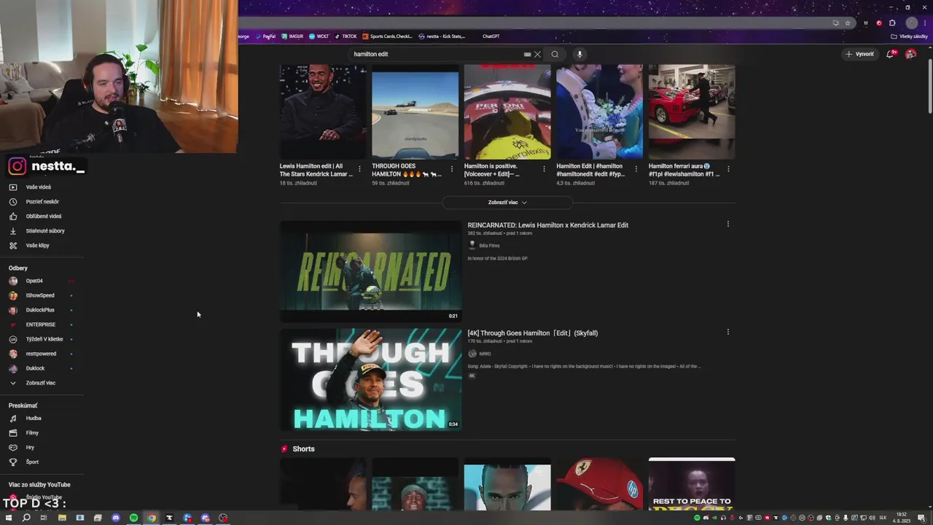Open PayPal bookmark

point(265,36)
